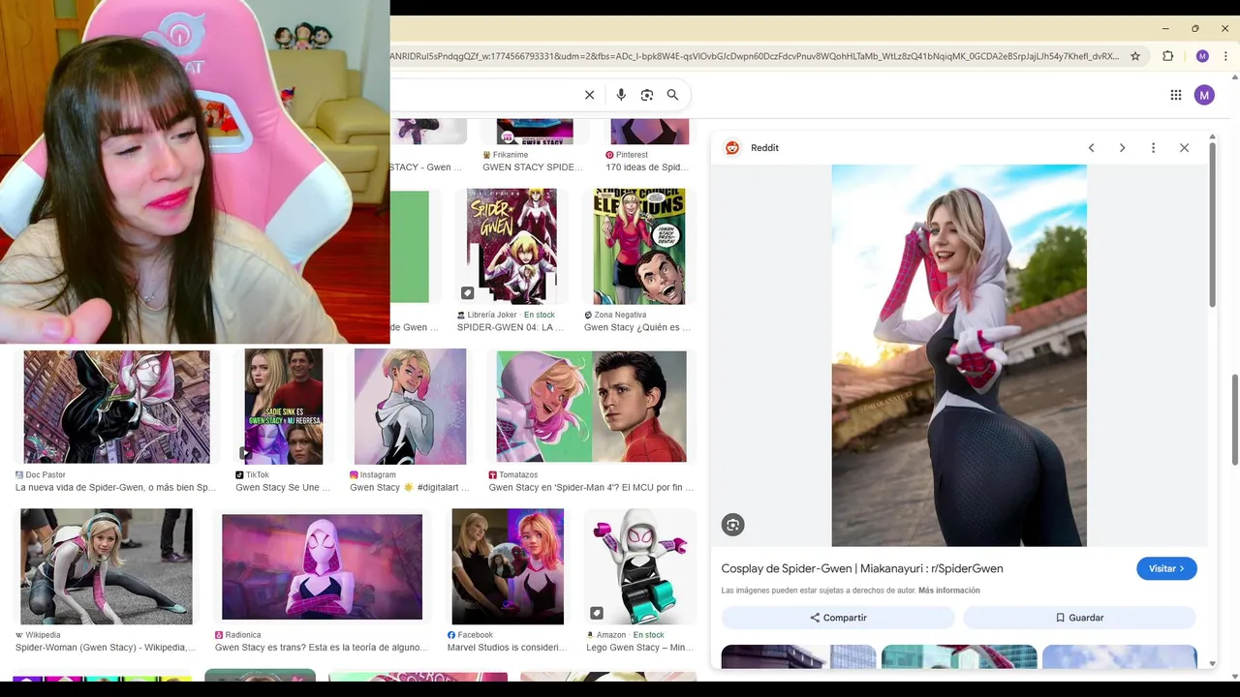
Task: Open the Chrome three-dot menu
Action: pyautogui.click(x=1226, y=56)
